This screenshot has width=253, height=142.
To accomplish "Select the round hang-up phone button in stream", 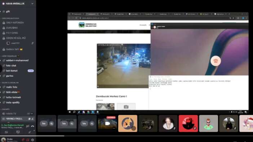I will [216, 61].
